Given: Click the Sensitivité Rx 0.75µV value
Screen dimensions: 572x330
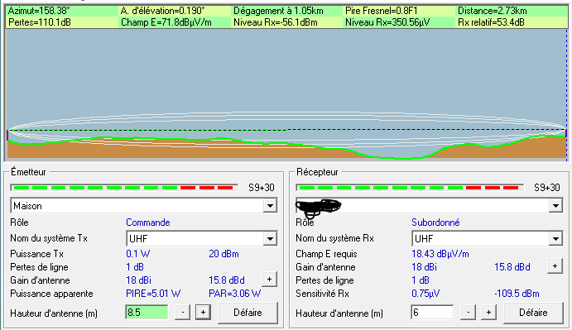Looking at the screenshot, I should coord(425,294).
